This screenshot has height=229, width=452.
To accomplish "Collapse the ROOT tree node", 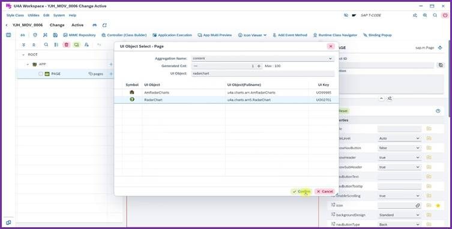I will pyautogui.click(x=23, y=55).
